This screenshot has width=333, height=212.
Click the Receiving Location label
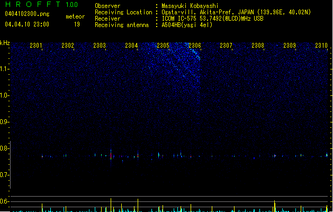point(123,12)
